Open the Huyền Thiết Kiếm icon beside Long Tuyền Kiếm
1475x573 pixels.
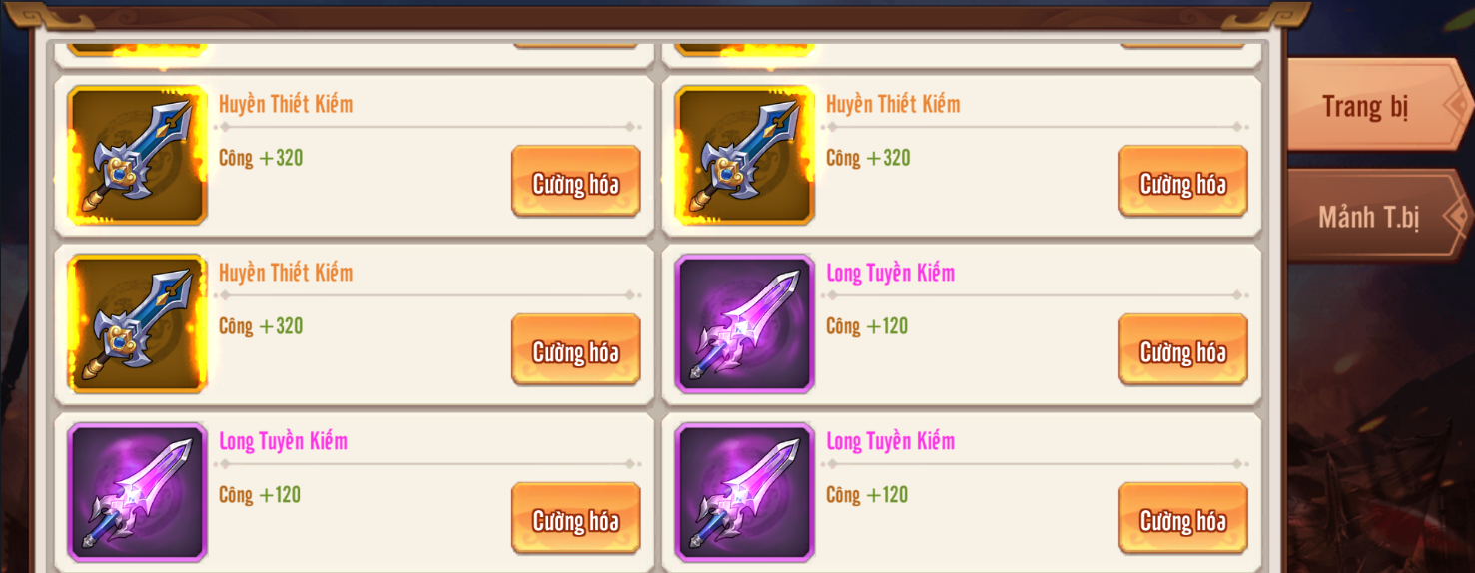(138, 323)
